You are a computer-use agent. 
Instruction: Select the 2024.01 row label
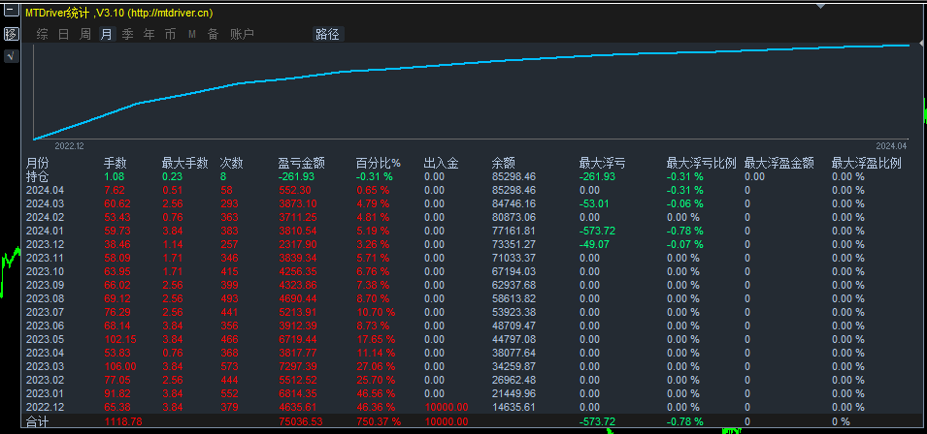43,231
